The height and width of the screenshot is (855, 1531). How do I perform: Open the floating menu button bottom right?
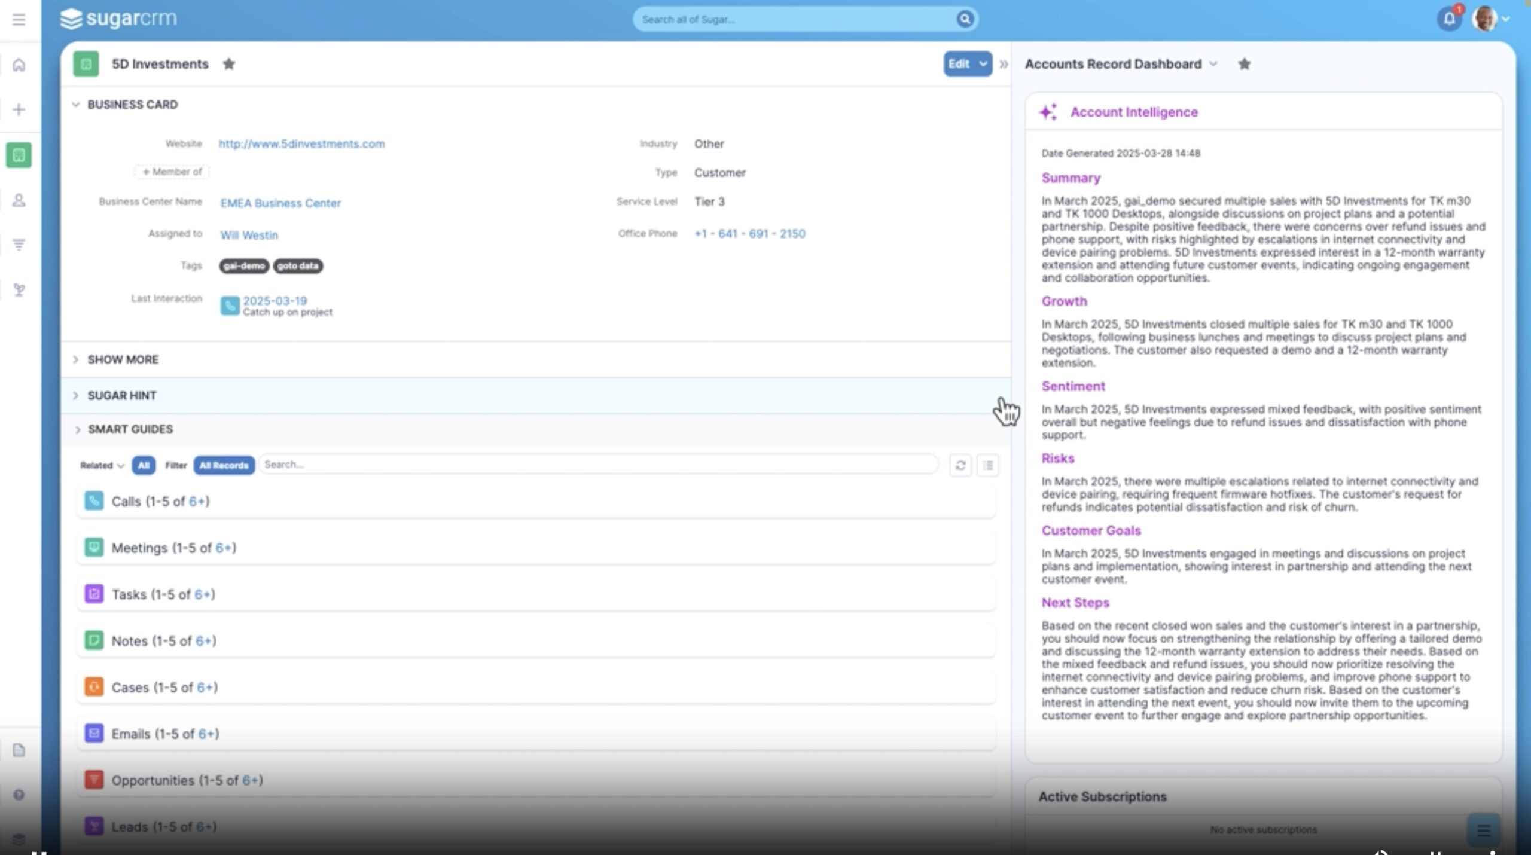[1484, 830]
